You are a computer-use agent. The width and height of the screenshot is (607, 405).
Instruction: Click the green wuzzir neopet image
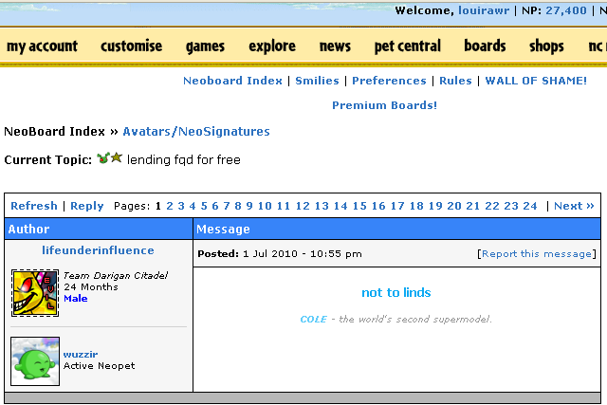tap(35, 360)
